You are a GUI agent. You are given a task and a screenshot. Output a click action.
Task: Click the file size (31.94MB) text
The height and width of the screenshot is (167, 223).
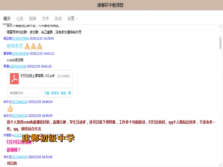tap(63, 76)
